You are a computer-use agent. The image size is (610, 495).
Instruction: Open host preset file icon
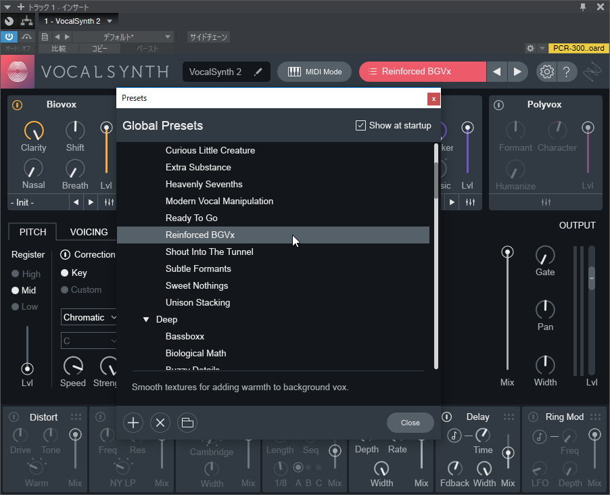(45, 37)
